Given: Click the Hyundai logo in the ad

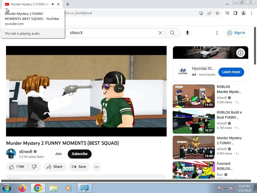Looking at the screenshot, I should (x=183, y=72).
